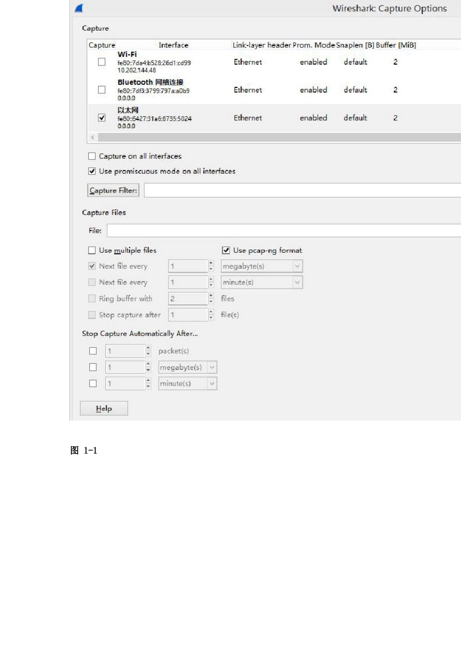The width and height of the screenshot is (461, 652).
Task: Click the megabyte(s) Next file every value field
Action: [x=188, y=266]
